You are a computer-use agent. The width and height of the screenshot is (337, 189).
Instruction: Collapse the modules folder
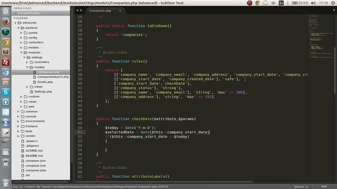(21, 52)
